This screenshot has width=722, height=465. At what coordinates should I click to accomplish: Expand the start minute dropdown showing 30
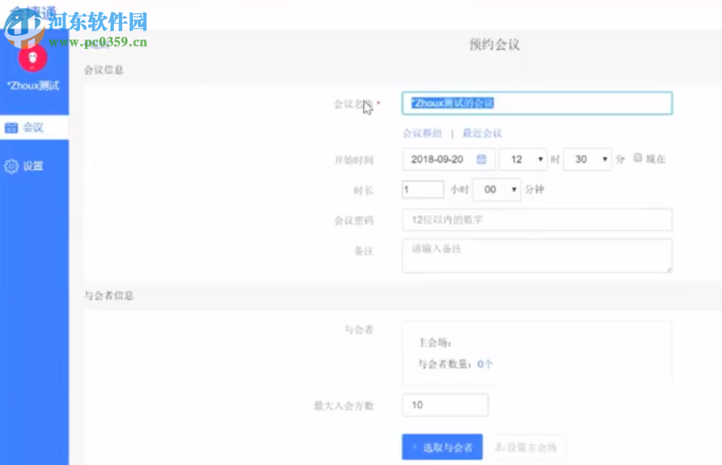(588, 159)
